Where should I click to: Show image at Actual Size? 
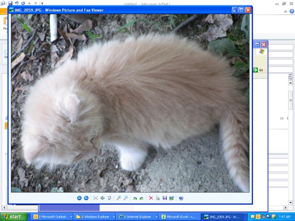[102, 198]
